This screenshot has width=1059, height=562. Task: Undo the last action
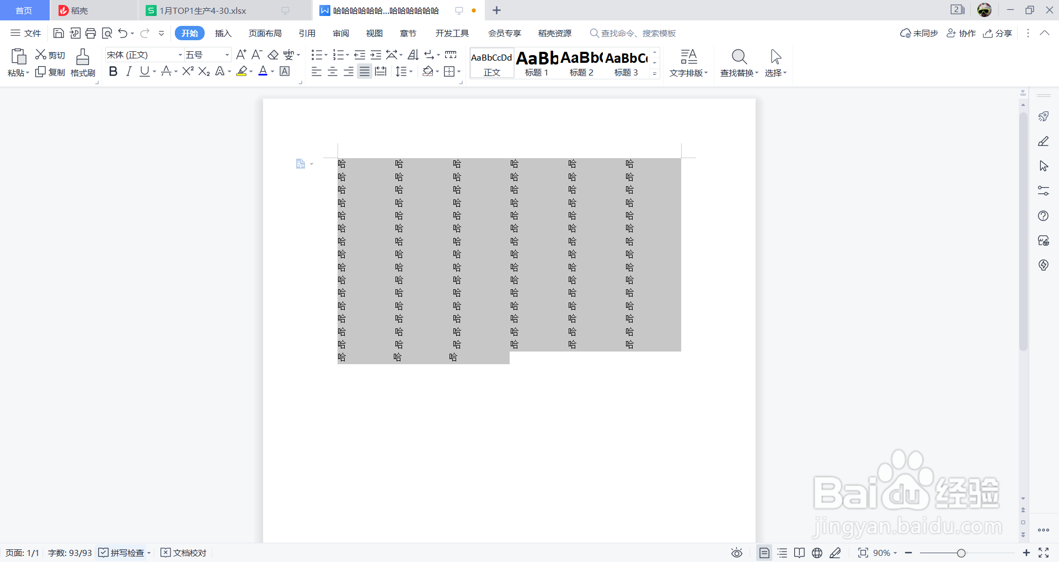[x=123, y=33]
